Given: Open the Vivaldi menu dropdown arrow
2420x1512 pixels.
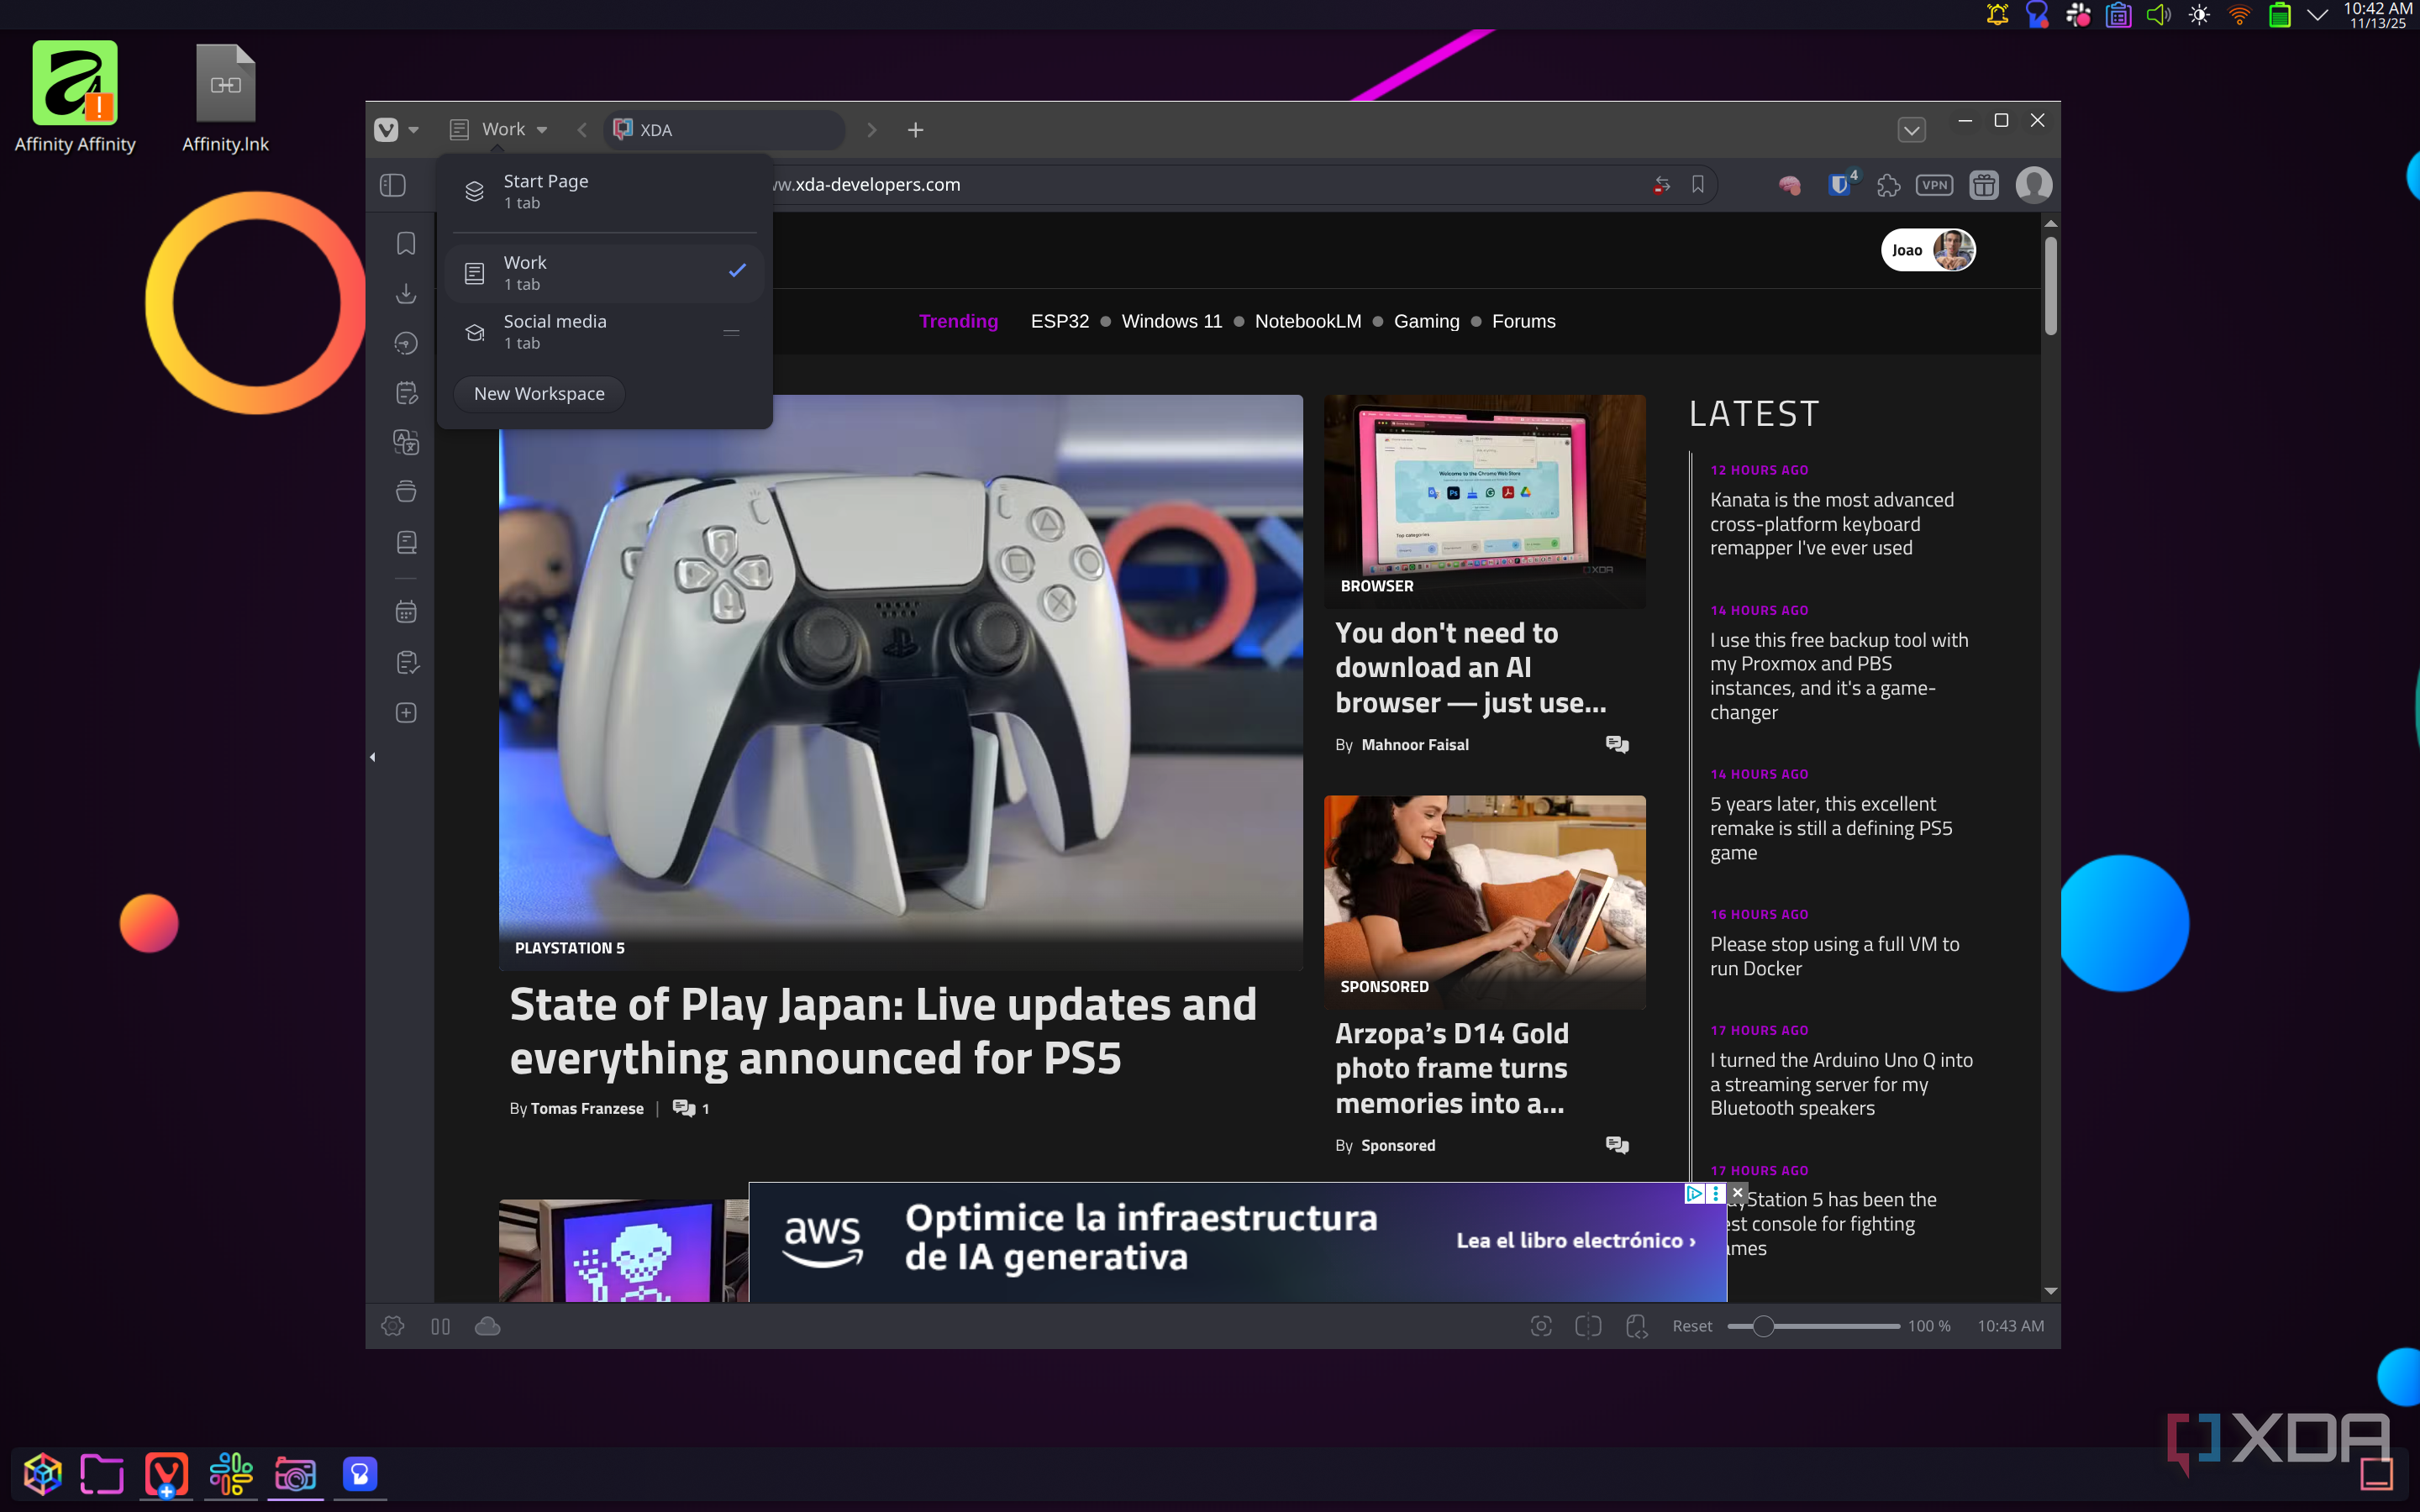Looking at the screenshot, I should point(413,130).
